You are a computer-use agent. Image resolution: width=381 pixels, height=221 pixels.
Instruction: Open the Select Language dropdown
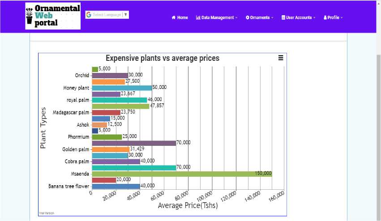coord(107,15)
